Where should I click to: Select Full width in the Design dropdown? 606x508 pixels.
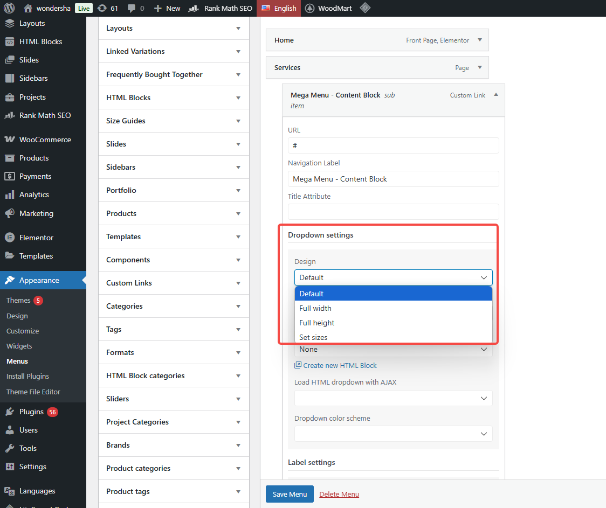point(315,308)
